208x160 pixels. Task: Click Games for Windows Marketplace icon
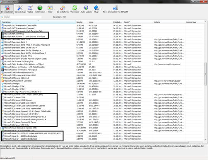point(2,70)
